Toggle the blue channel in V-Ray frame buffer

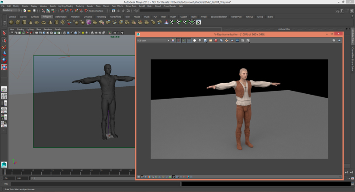tap(189, 41)
